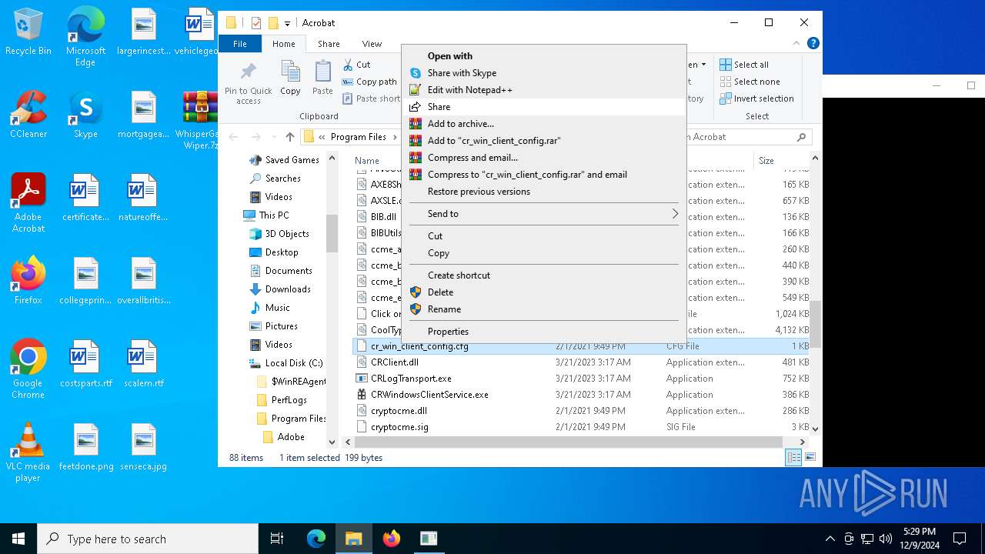Open 3D Objects in navigation pane
The image size is (985, 554).
click(x=279, y=234)
